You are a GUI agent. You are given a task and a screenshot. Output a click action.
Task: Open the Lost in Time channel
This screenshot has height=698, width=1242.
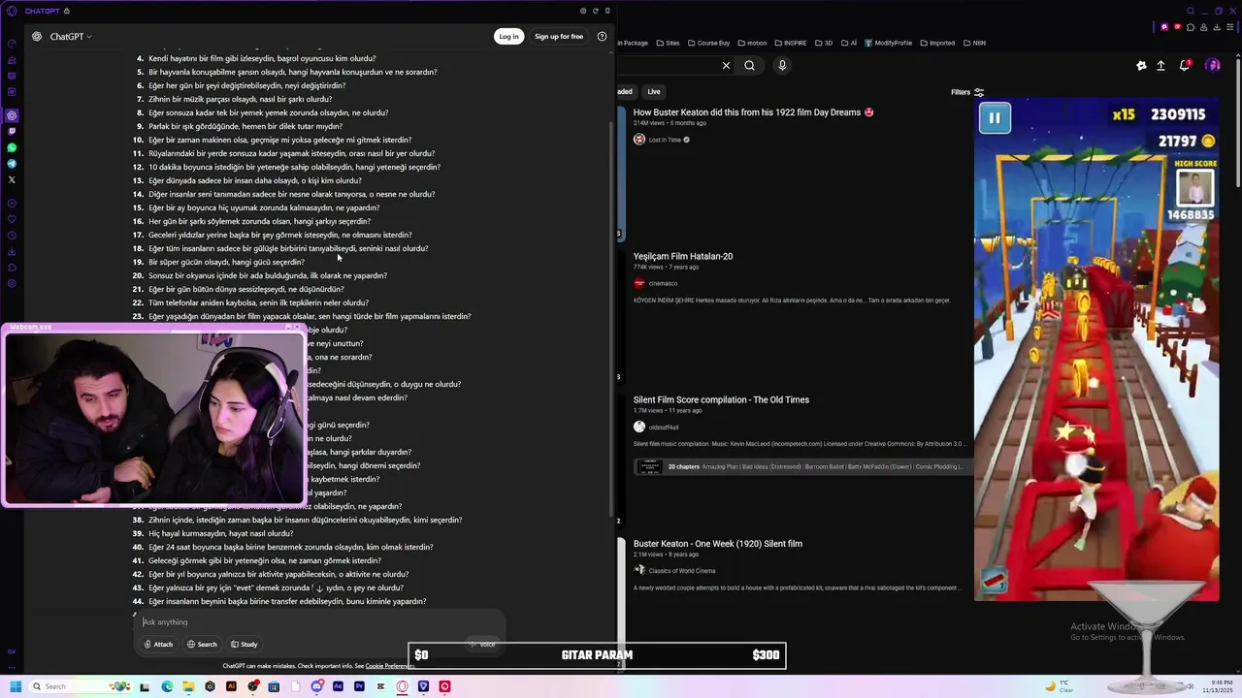[665, 140]
